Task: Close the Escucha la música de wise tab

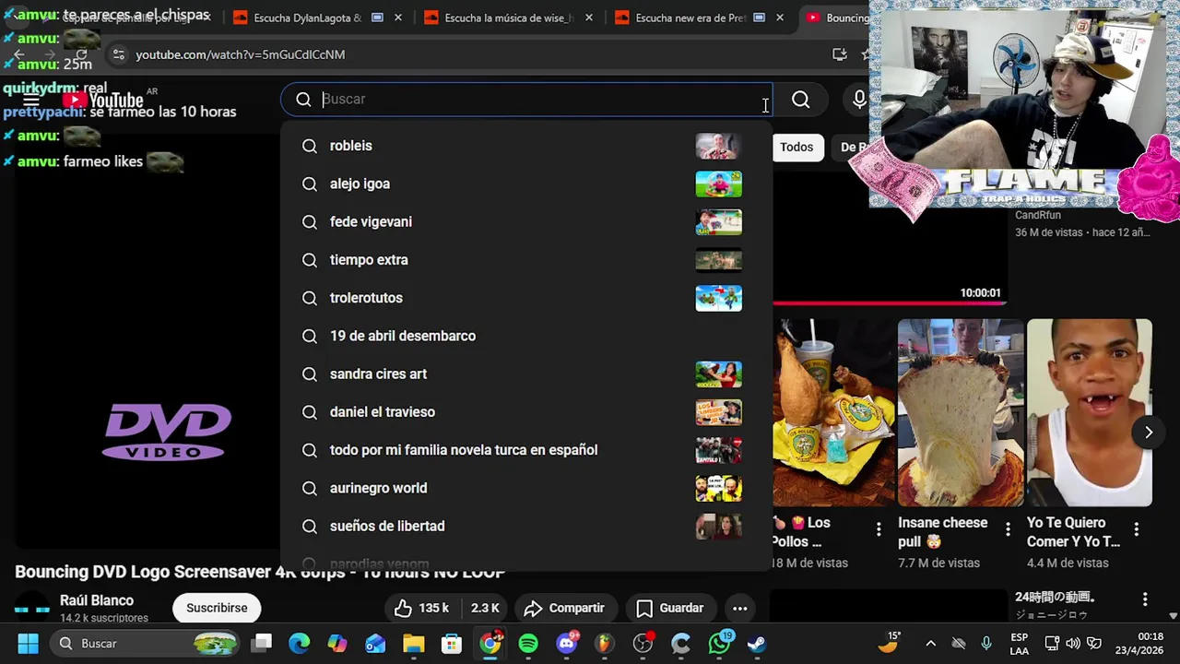Action: [x=589, y=18]
